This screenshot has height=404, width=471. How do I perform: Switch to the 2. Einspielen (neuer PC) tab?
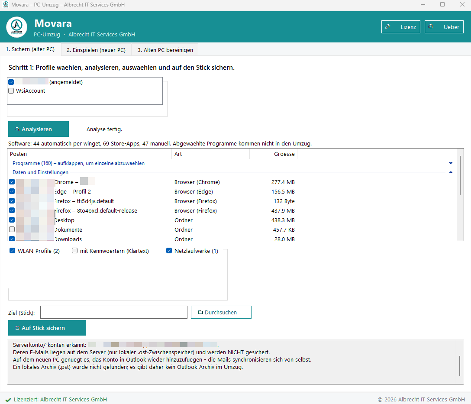pyautogui.click(x=96, y=50)
